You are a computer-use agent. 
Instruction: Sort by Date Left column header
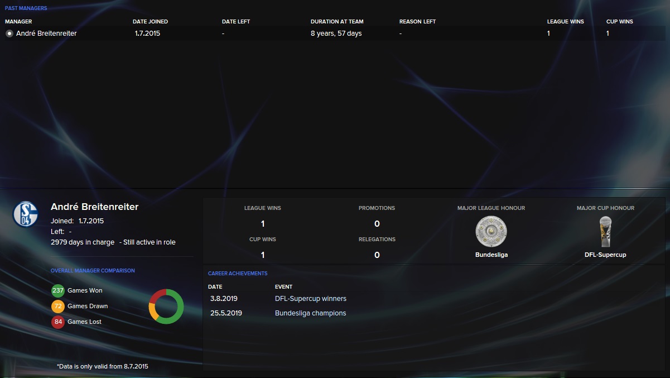[x=236, y=22]
